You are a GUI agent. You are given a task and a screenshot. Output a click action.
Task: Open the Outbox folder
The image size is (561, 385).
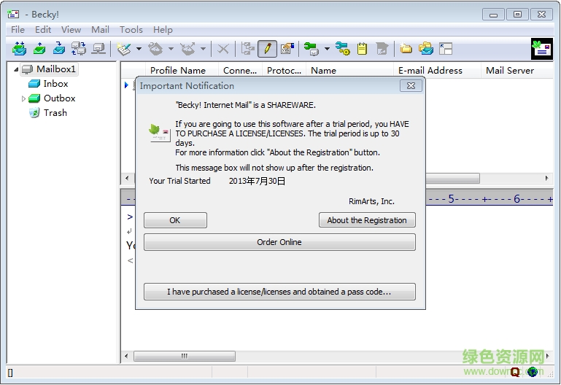[x=59, y=98]
